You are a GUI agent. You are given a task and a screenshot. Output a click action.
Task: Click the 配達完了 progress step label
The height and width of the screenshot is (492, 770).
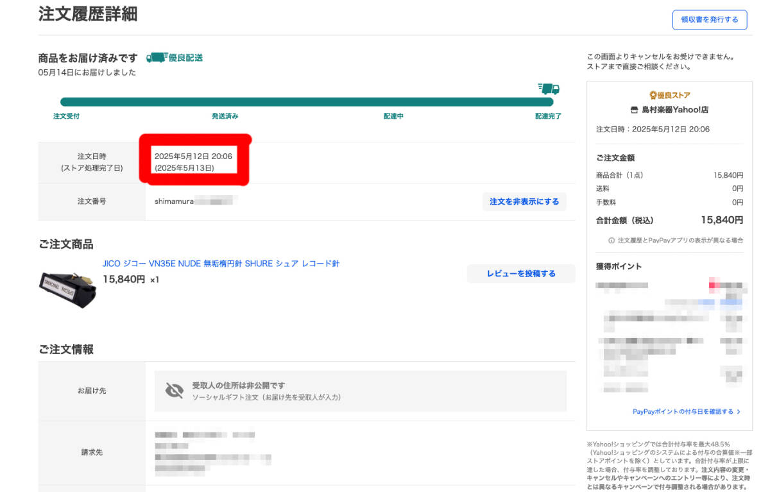(x=549, y=116)
